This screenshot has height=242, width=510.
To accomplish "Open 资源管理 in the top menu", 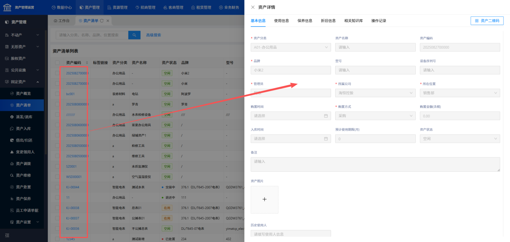I will tap(117, 7).
